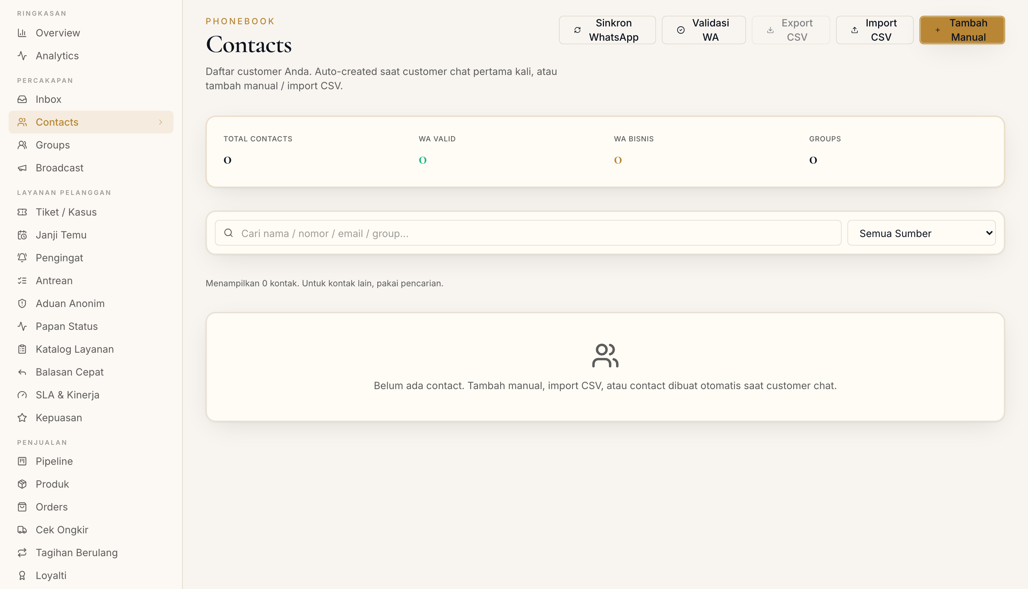Click the Balasan Cepat reply arrow icon
The height and width of the screenshot is (589, 1028).
tap(22, 372)
